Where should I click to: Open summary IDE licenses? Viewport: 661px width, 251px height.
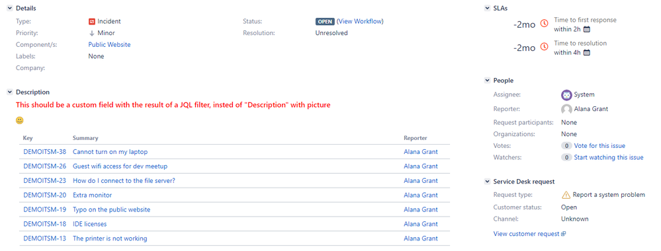tap(90, 224)
